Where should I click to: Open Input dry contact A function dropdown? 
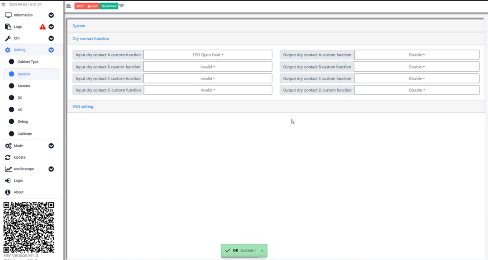point(208,55)
